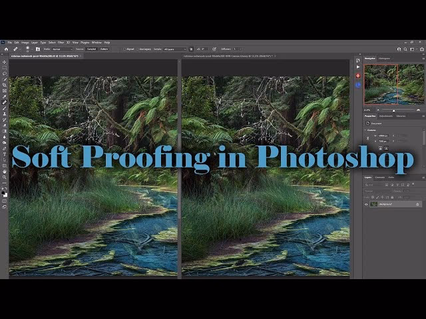Toggle the layer filter switch
Screen dimensions: 426x319
(413, 184)
